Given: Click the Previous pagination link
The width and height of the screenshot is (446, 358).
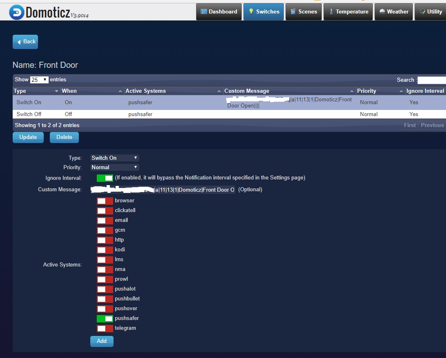Looking at the screenshot, I should click(x=432, y=125).
